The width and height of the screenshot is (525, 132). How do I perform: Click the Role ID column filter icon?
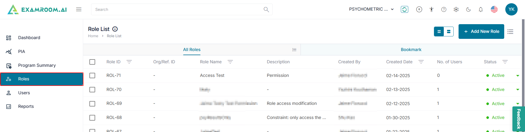[129, 62]
